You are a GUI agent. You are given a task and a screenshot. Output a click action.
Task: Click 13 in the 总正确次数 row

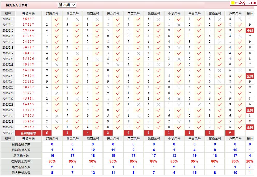[174, 156]
